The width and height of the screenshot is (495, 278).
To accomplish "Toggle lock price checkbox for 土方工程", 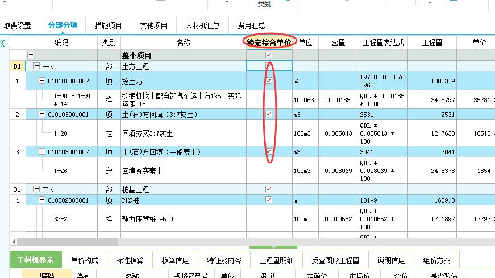I will [x=269, y=66].
